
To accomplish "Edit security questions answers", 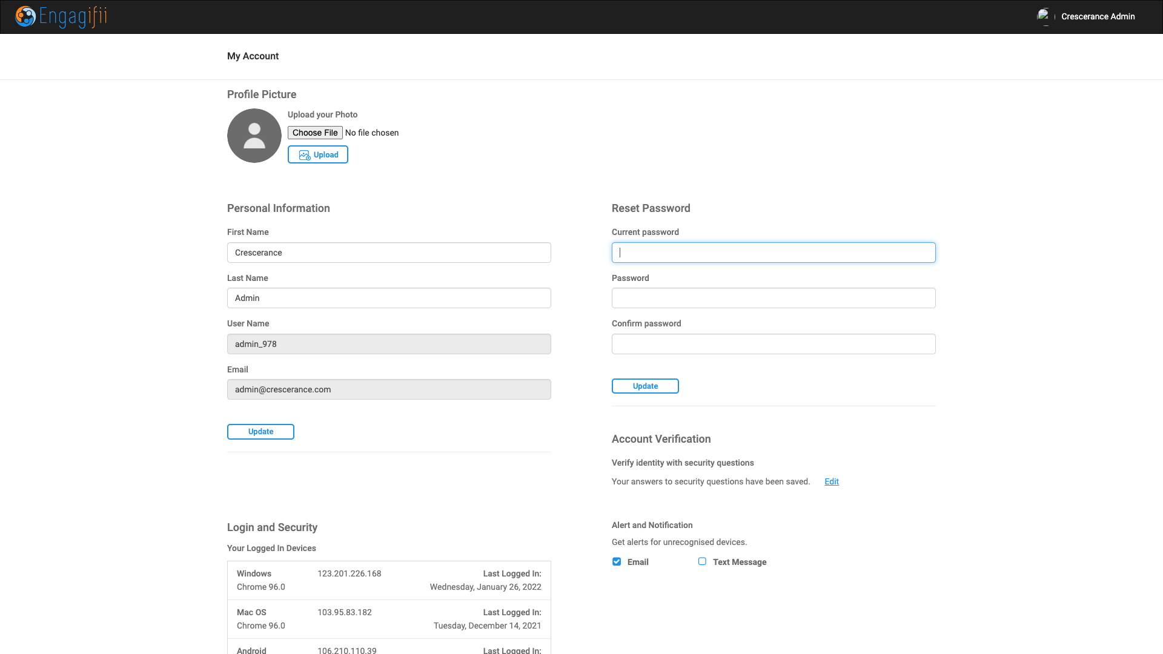I will tap(832, 481).
